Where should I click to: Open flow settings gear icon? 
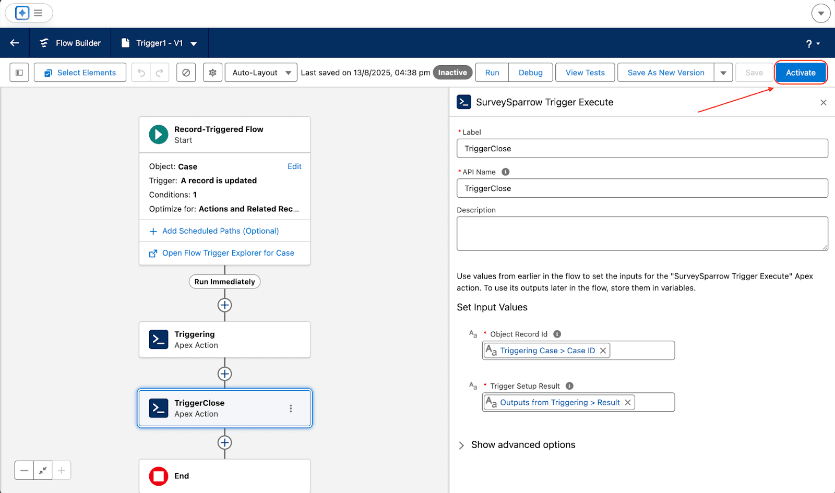coord(212,73)
